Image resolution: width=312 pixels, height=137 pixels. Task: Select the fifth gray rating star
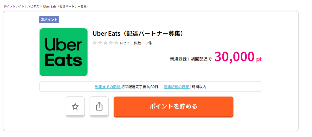coord(116,43)
